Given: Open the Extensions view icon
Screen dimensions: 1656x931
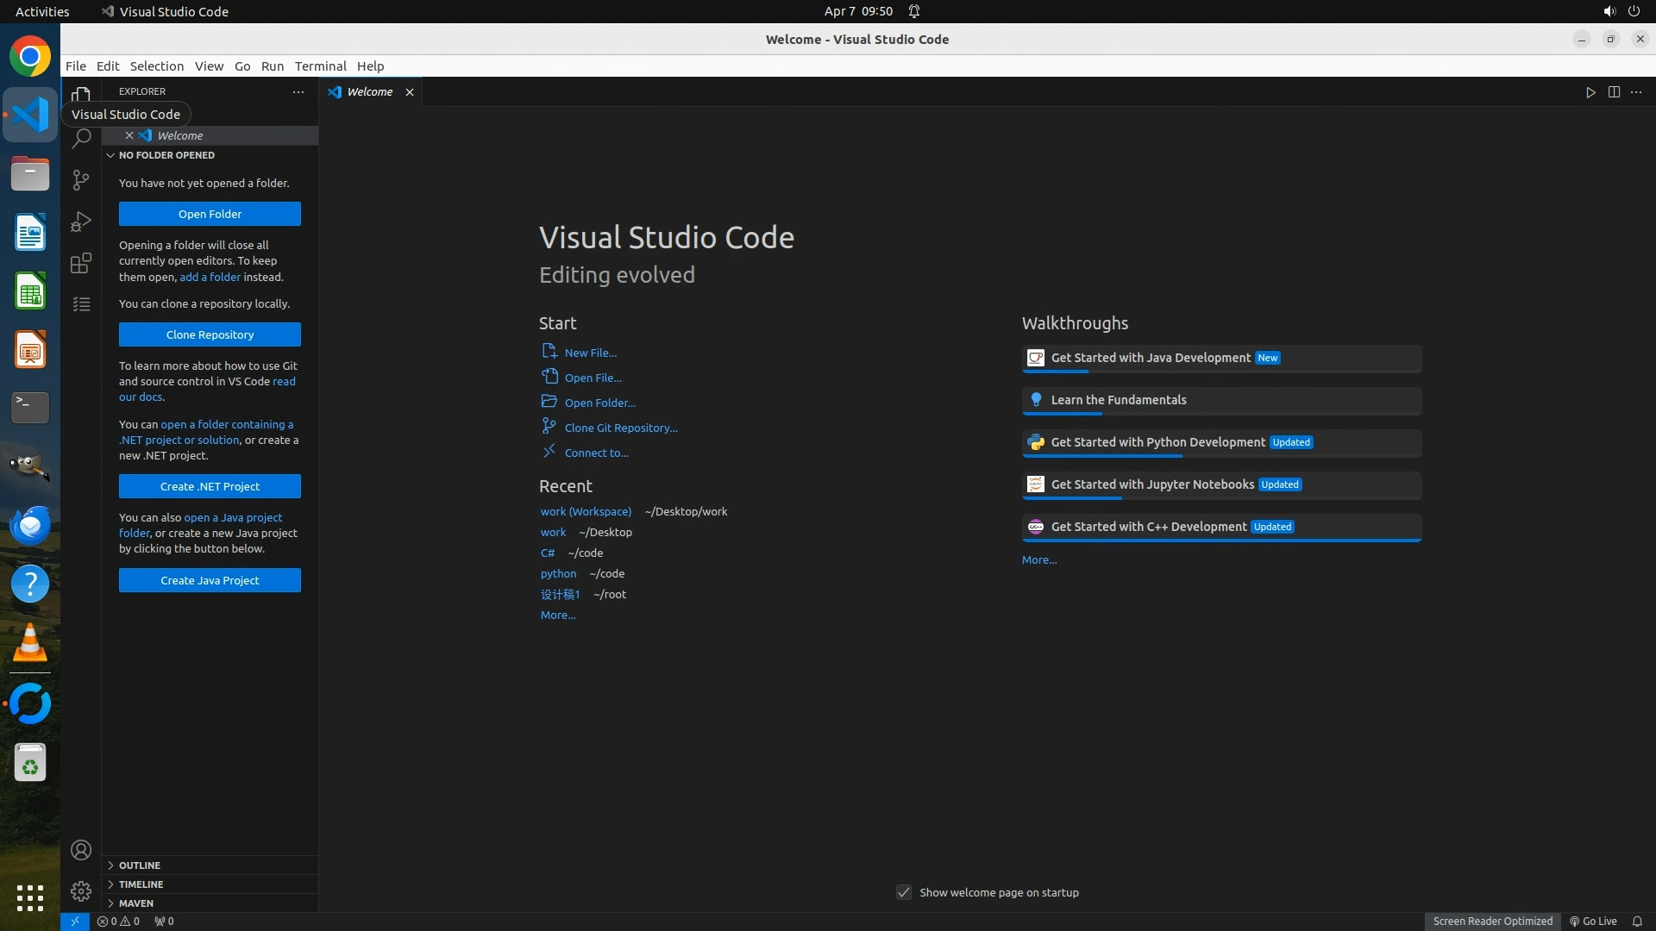Looking at the screenshot, I should pyautogui.click(x=81, y=263).
